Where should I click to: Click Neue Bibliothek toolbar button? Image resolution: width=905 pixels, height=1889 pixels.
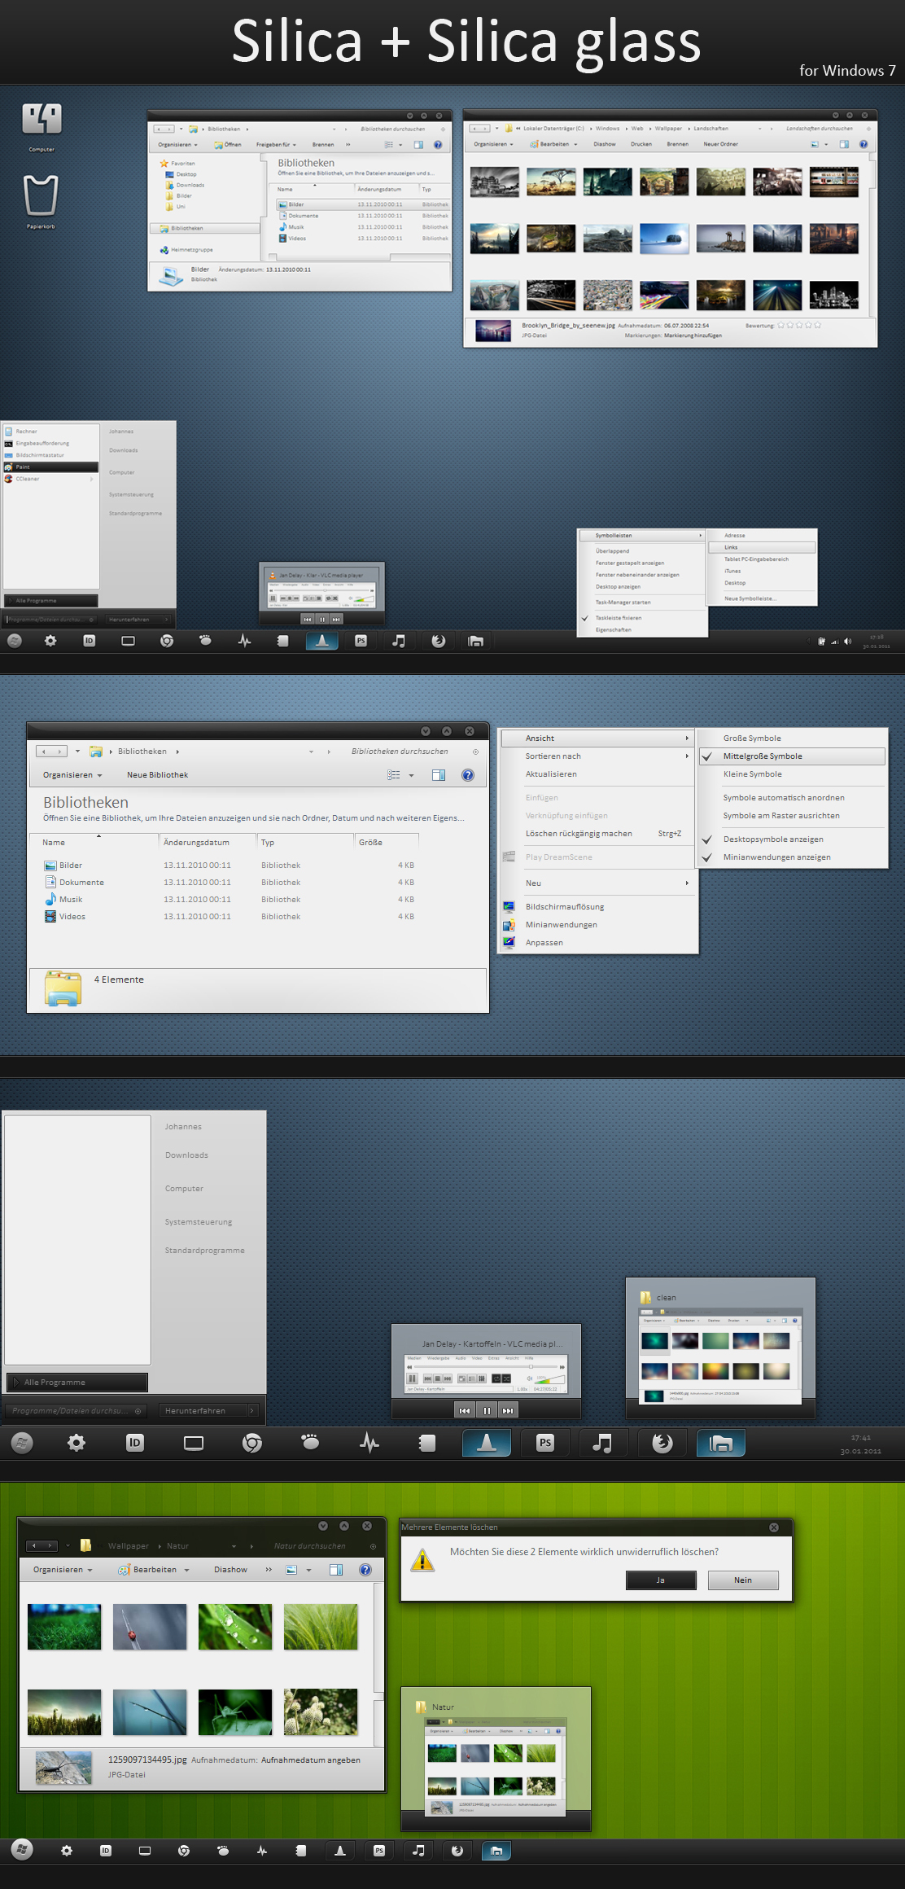(x=157, y=775)
